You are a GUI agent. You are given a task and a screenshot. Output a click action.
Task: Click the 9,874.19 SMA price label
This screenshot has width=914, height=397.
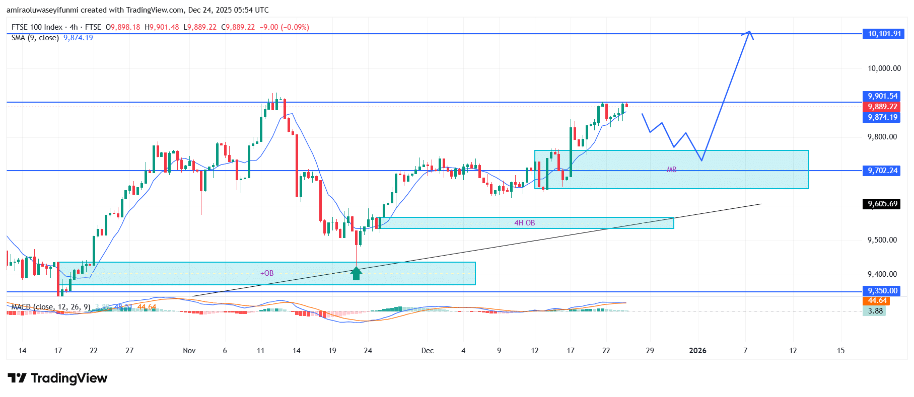[x=882, y=117]
